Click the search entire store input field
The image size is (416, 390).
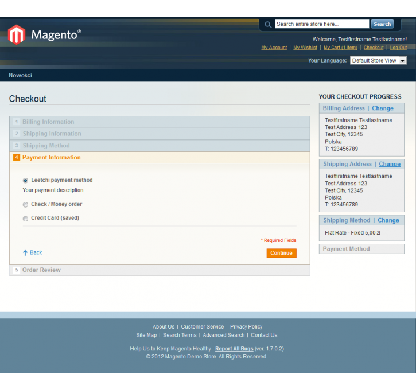pyautogui.click(x=322, y=24)
